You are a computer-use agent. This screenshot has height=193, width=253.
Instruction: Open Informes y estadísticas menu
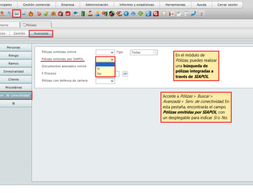pyautogui.click(x=137, y=5)
